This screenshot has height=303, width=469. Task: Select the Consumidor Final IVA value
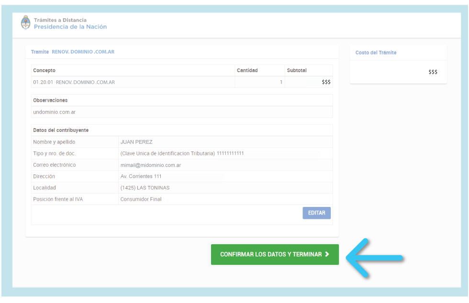click(x=141, y=199)
